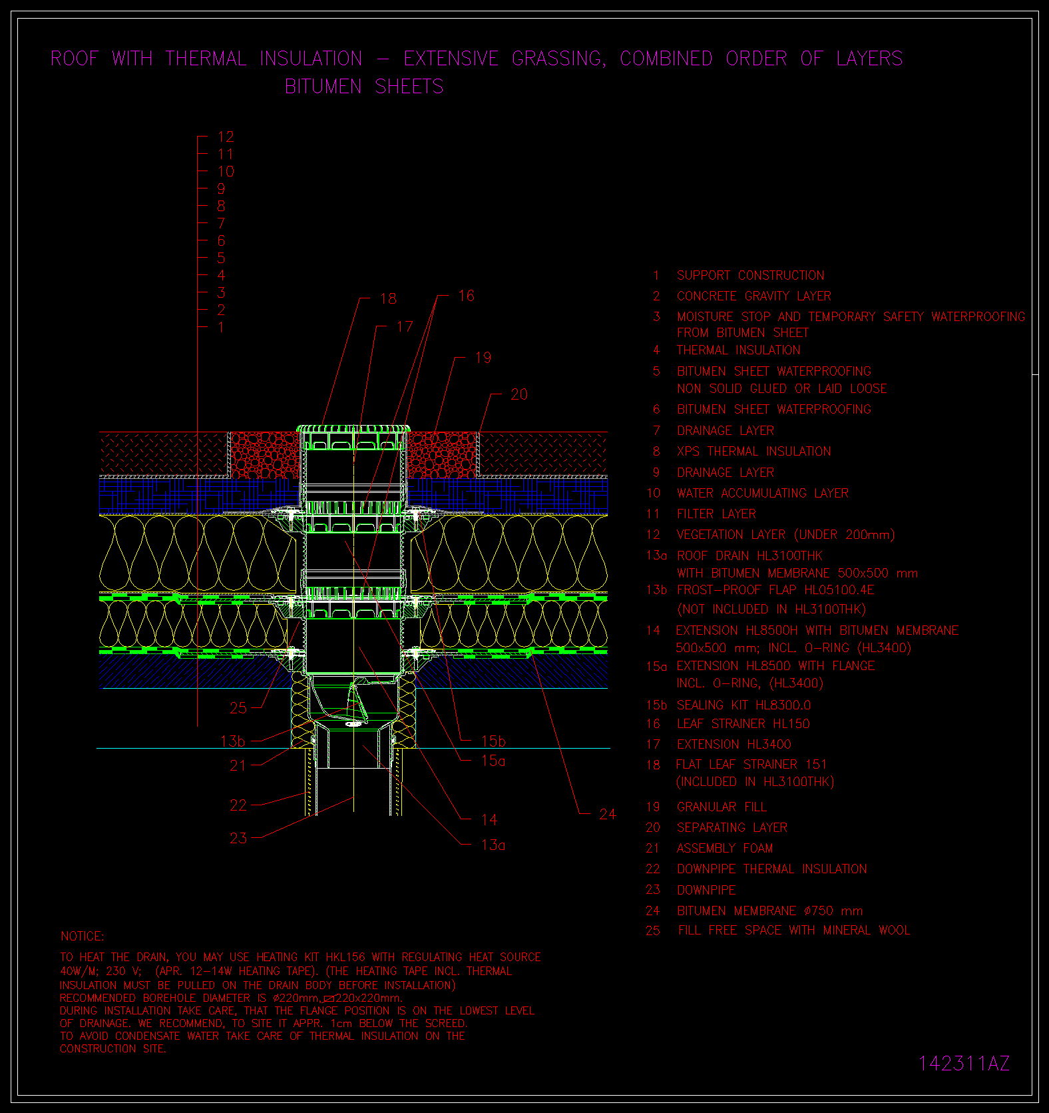Click legend text "FROST-PROOF FLAP HL05100.4E"
Viewport: 1049px width, 1113px height.
775,589
